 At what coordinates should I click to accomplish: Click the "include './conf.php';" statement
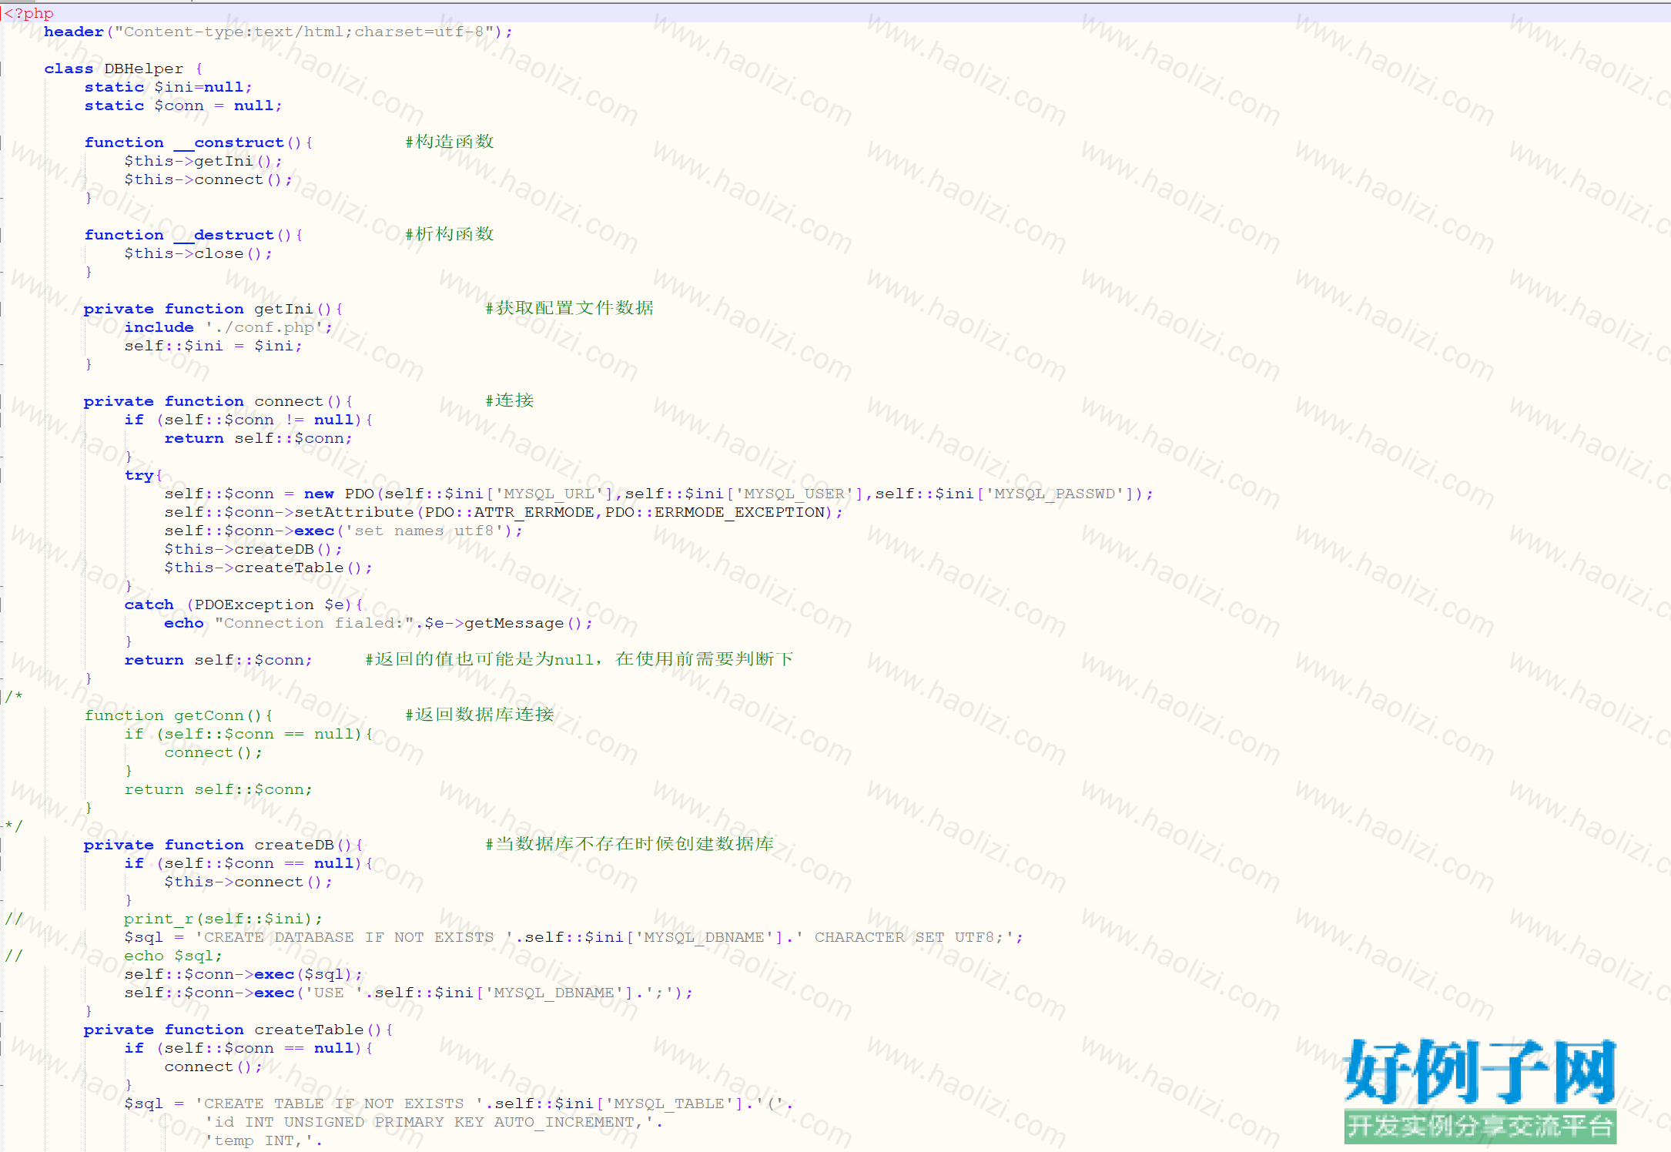(229, 327)
